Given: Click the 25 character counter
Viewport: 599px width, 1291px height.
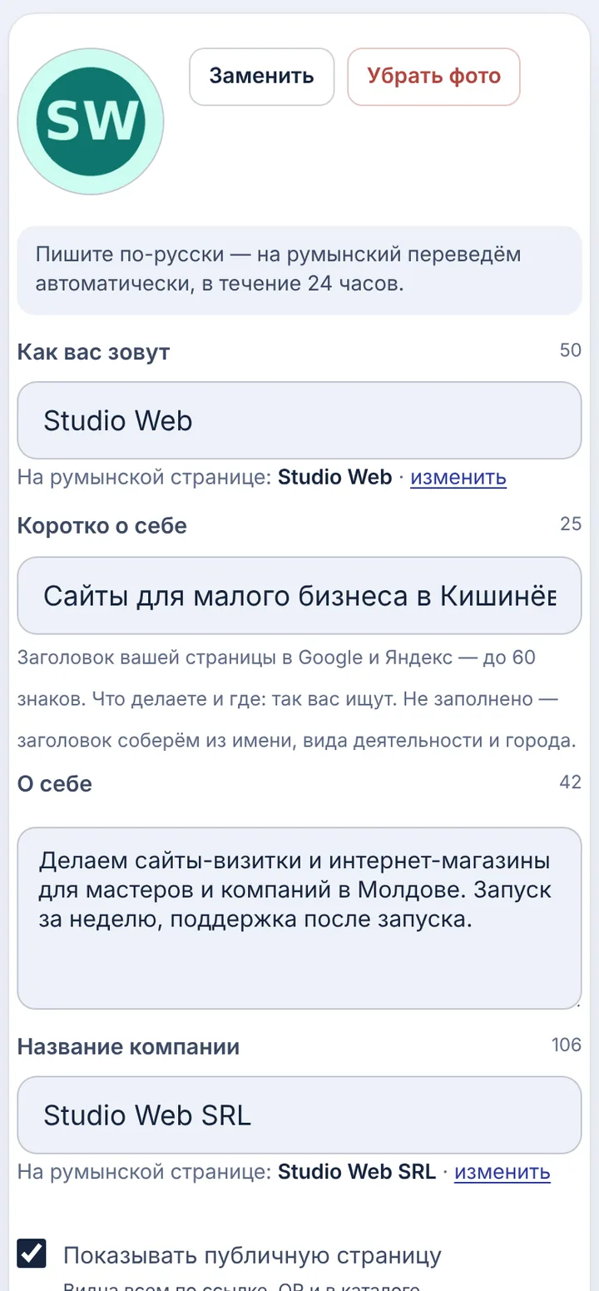Looking at the screenshot, I should coord(571,524).
